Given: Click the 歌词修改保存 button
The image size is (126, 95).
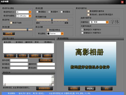Looking at the screenshot, I should [x=45, y=88].
